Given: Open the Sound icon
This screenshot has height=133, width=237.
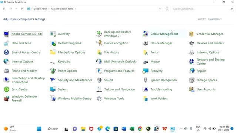Looking at the screenshot, I should click(x=99, y=80).
